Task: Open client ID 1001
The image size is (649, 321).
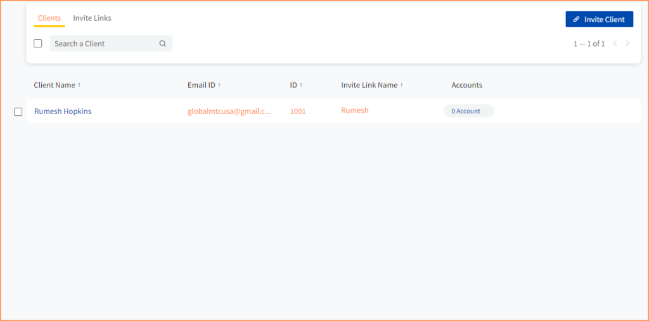Action: coord(298,111)
